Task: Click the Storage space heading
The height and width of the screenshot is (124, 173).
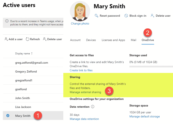Action: coord(139,105)
